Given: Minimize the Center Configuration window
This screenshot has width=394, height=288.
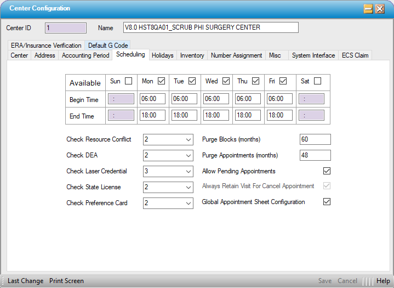Looking at the screenshot, I should click(368, 9).
